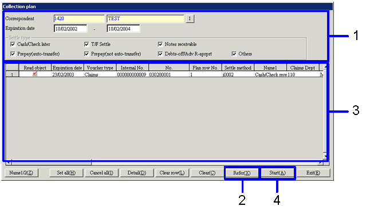Viewport: 366px width, 210px height.
Task: Open correspondent lookup button labeled 1
Action: (190, 19)
